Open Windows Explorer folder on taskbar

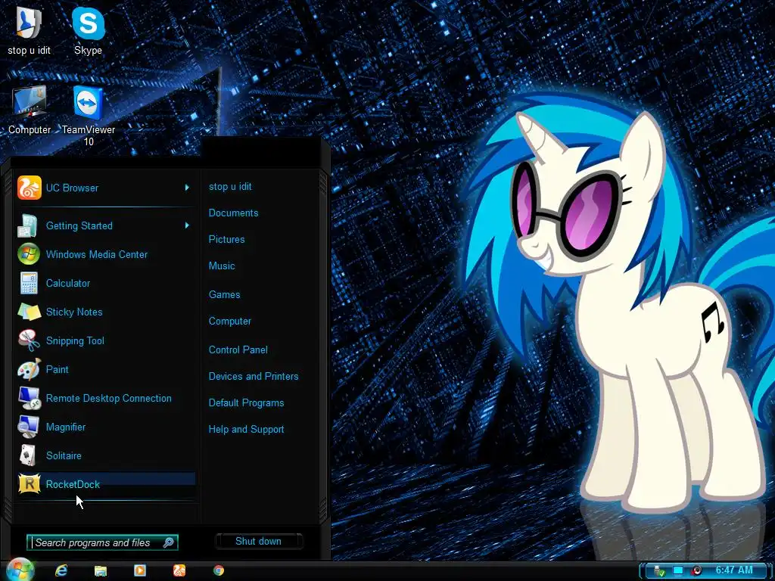pos(101,570)
